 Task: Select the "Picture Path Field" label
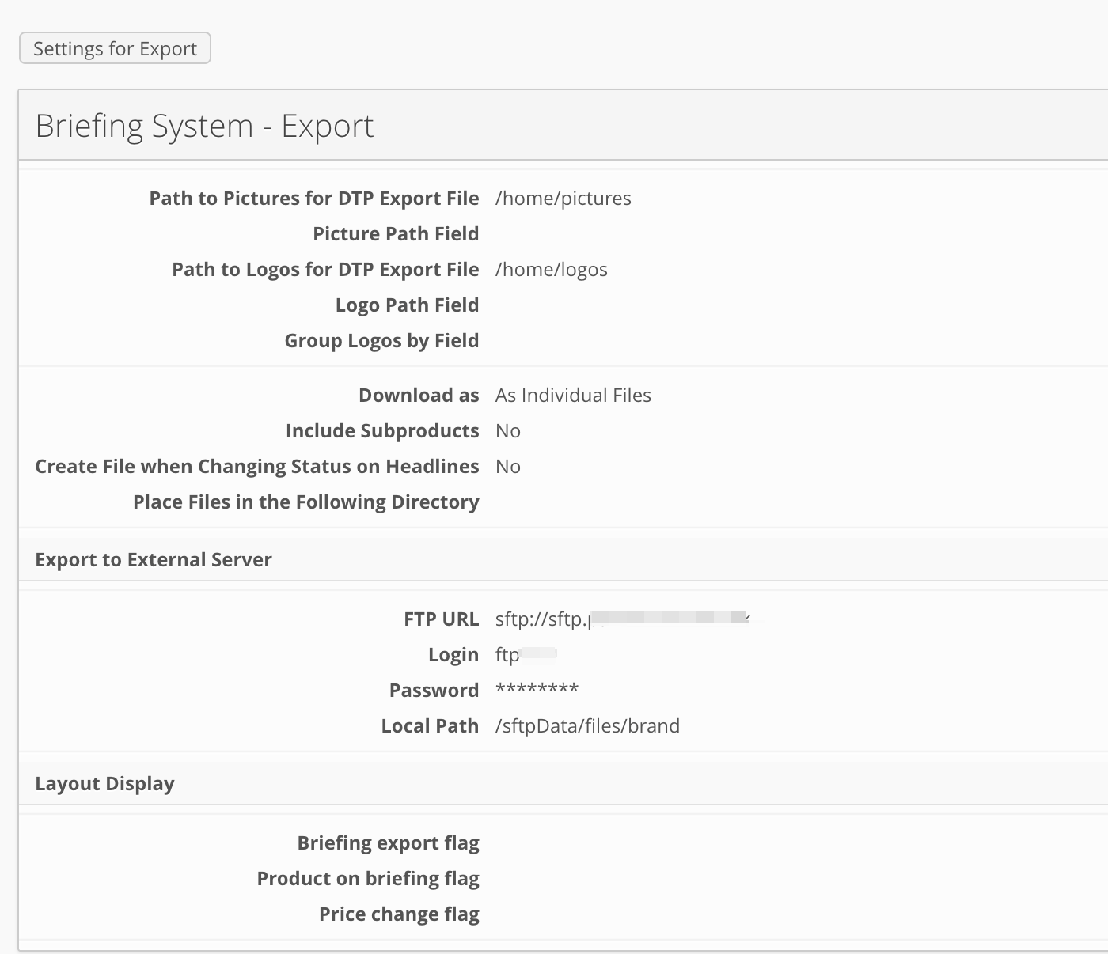(396, 234)
